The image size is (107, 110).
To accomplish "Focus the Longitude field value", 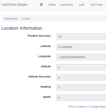I will [x=81, y=57].
